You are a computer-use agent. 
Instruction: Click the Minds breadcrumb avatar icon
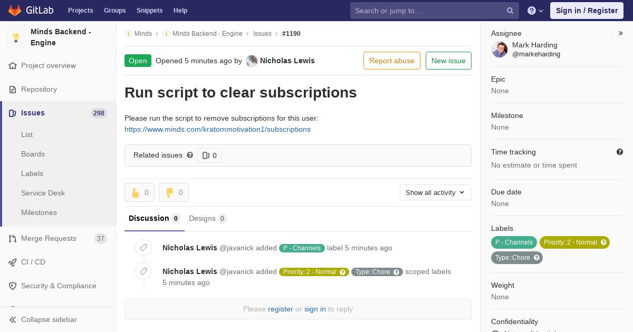tap(128, 34)
